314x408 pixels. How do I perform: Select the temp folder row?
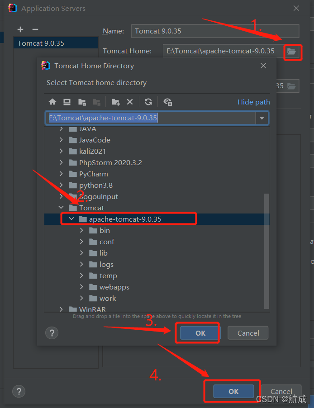(x=157, y=275)
